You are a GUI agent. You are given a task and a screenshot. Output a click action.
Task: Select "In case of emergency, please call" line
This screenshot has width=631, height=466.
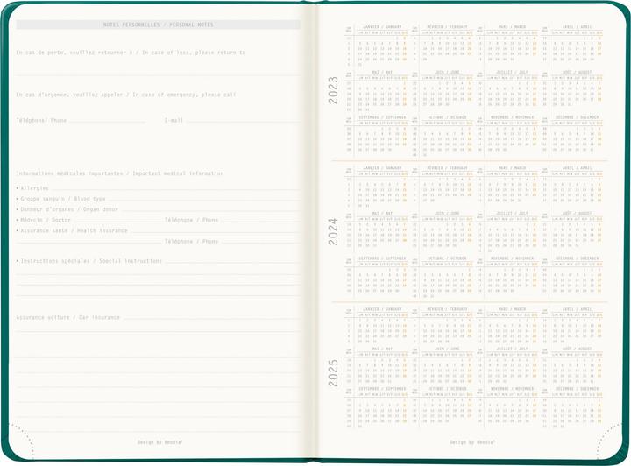[184, 95]
